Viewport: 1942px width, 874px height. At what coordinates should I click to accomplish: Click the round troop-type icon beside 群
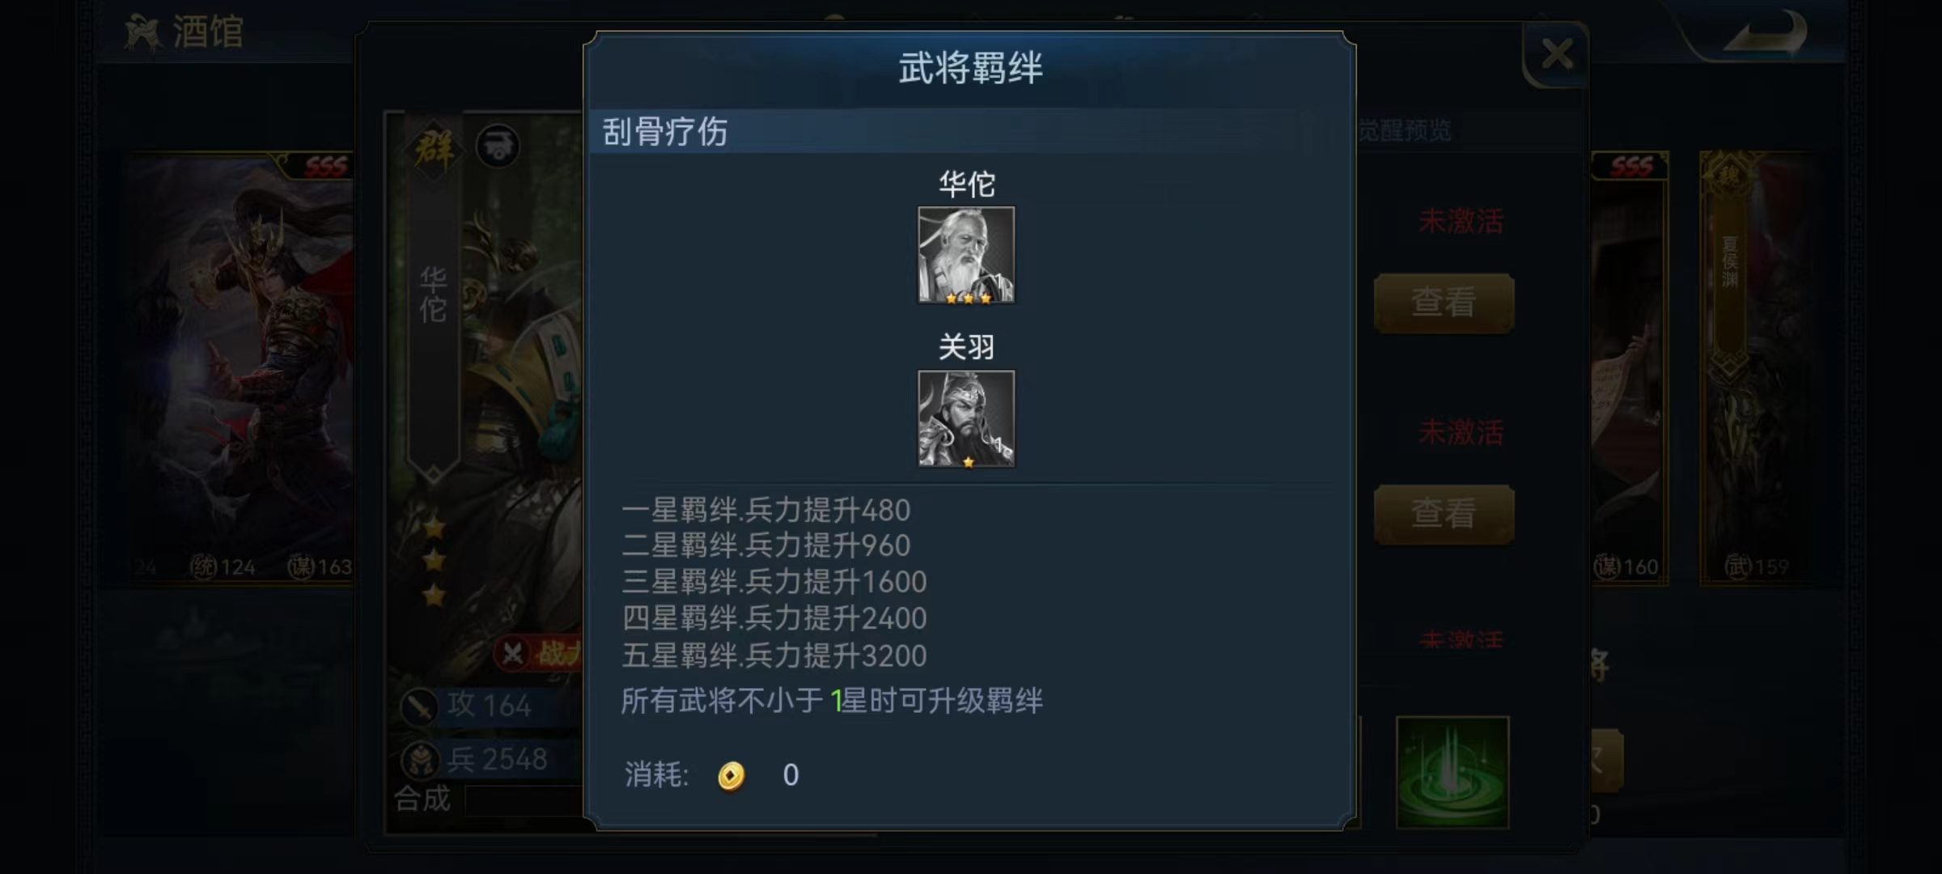498,146
